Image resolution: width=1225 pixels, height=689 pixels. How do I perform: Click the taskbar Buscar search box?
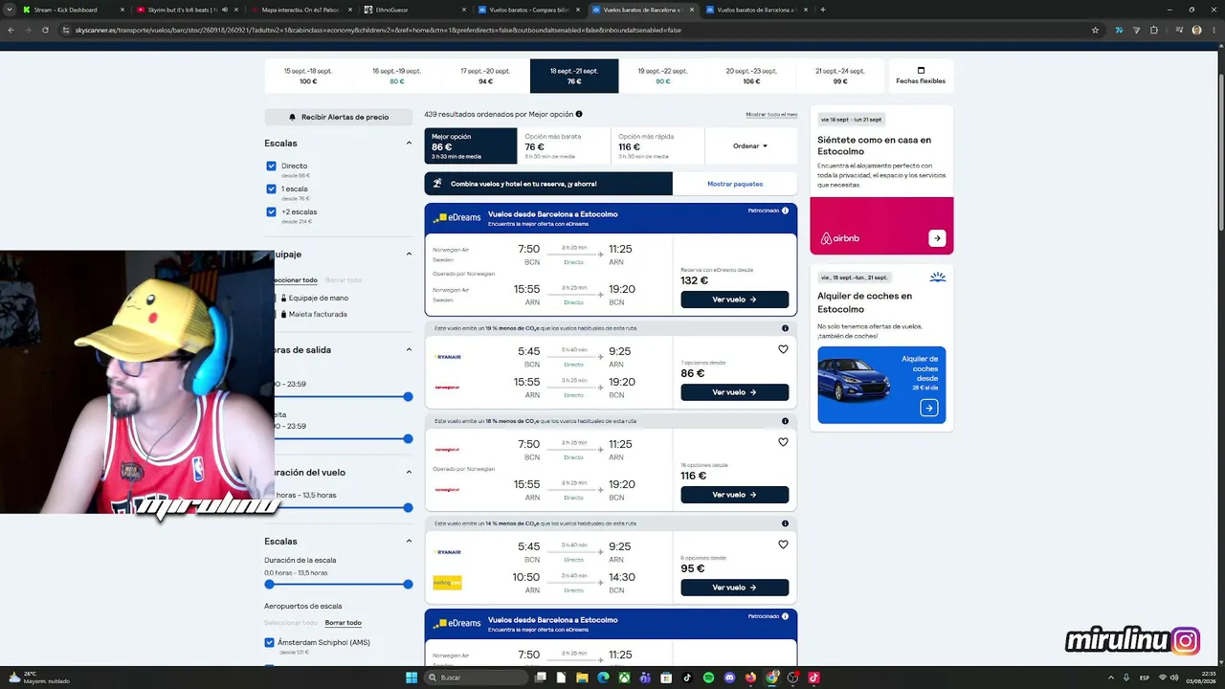point(478,678)
